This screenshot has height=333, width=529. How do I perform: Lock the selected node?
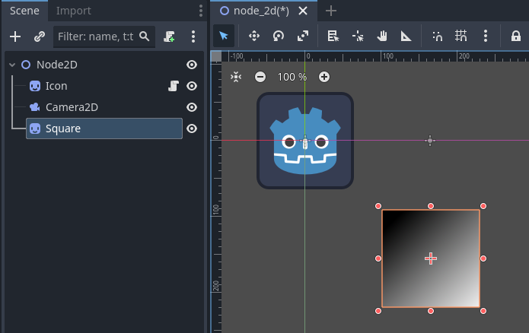[516, 36]
